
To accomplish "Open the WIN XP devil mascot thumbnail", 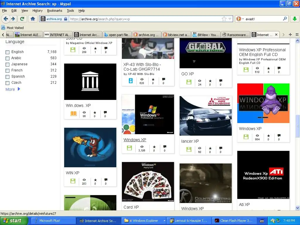I will click(90, 147).
